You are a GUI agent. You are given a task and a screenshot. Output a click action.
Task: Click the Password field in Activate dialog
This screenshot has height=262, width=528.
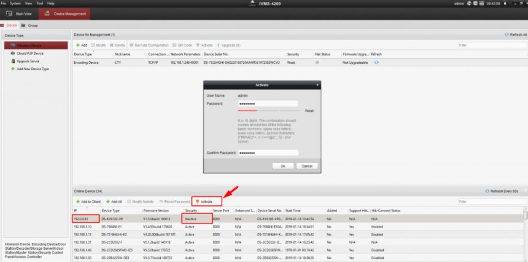tap(268, 103)
